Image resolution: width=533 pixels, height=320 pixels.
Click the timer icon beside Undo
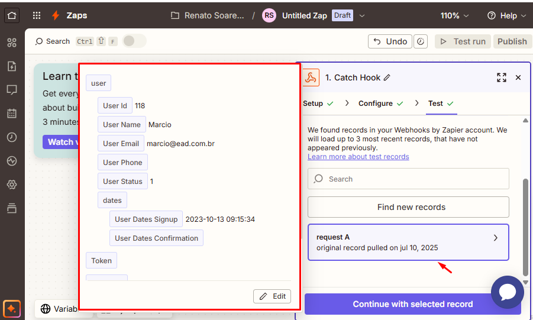click(421, 41)
